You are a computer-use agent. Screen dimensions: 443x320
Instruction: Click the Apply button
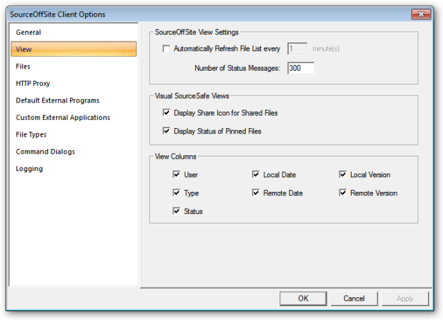tap(405, 299)
